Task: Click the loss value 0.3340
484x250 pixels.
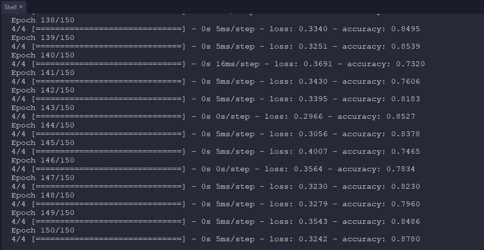Action: pos(313,29)
